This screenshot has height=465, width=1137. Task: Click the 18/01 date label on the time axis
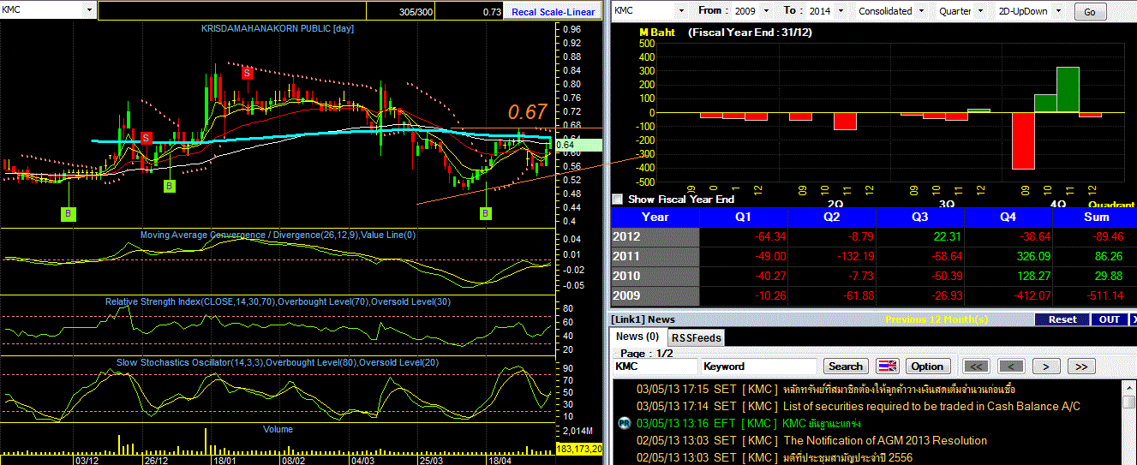click(x=223, y=460)
